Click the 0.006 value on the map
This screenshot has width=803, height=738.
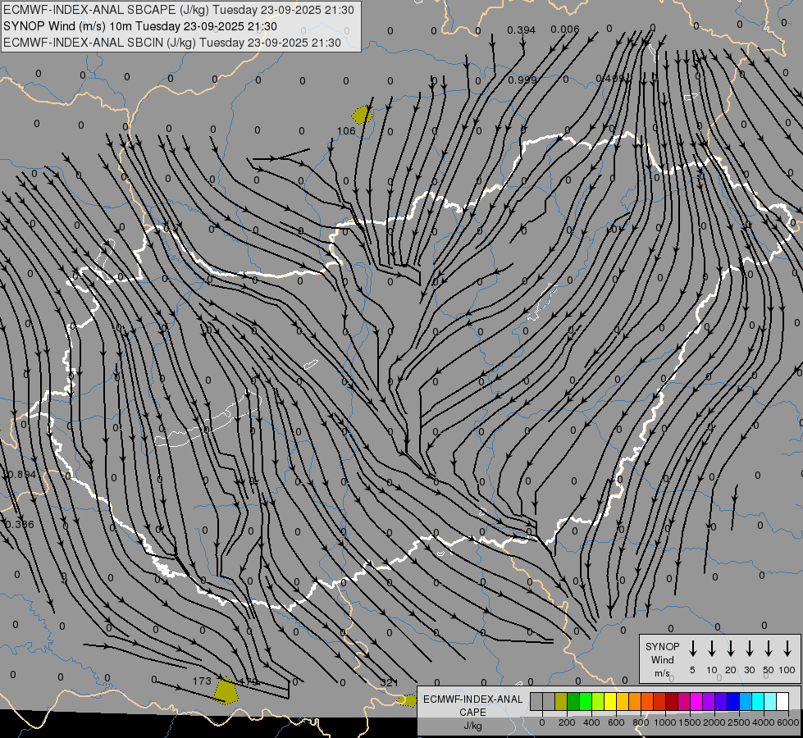point(565,30)
